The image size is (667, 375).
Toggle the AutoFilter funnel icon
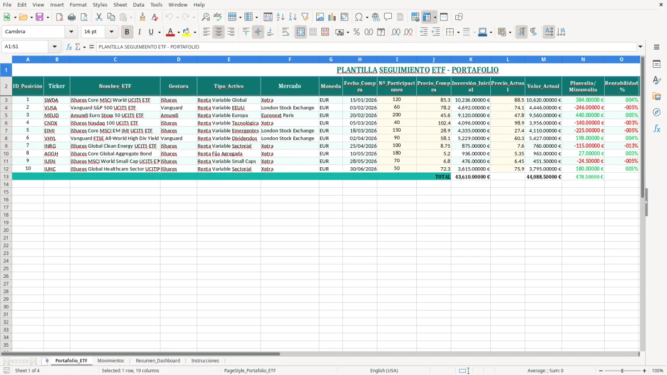[305, 17]
